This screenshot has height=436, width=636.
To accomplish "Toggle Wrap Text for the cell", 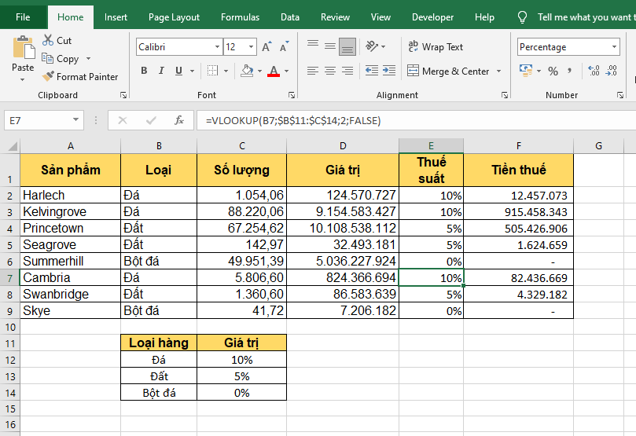I will tap(436, 47).
